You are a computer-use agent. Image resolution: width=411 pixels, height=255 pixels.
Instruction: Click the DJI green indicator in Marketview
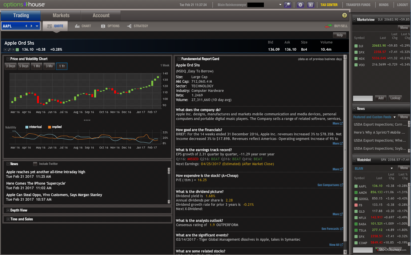coord(356,46)
